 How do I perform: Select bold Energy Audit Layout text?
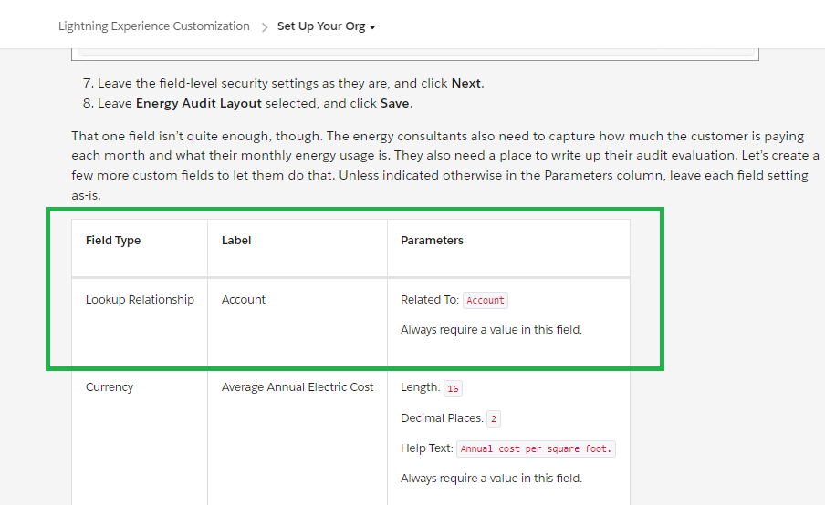click(x=193, y=103)
